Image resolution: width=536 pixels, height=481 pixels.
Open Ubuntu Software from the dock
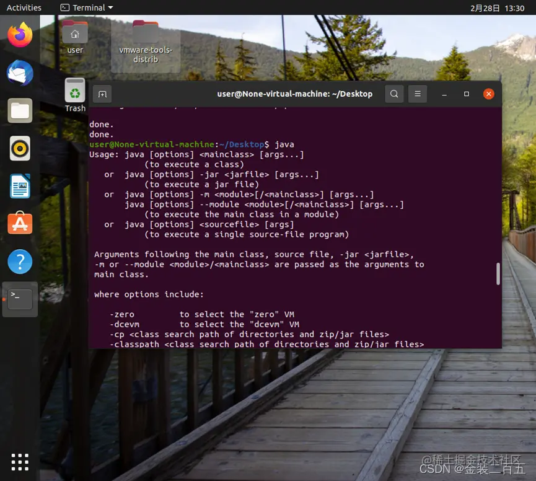(20, 224)
